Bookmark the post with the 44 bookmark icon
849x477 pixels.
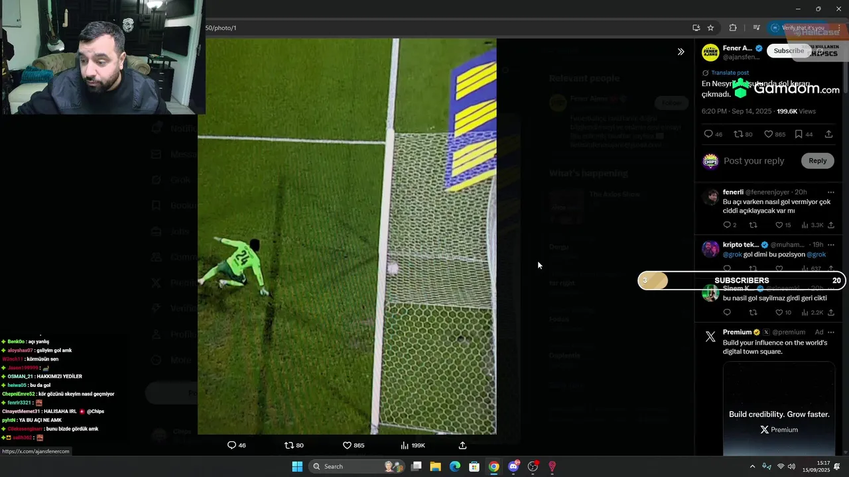pyautogui.click(x=804, y=134)
